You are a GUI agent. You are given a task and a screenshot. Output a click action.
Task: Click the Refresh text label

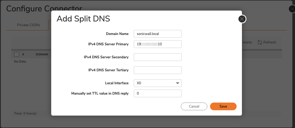(x=270, y=42)
